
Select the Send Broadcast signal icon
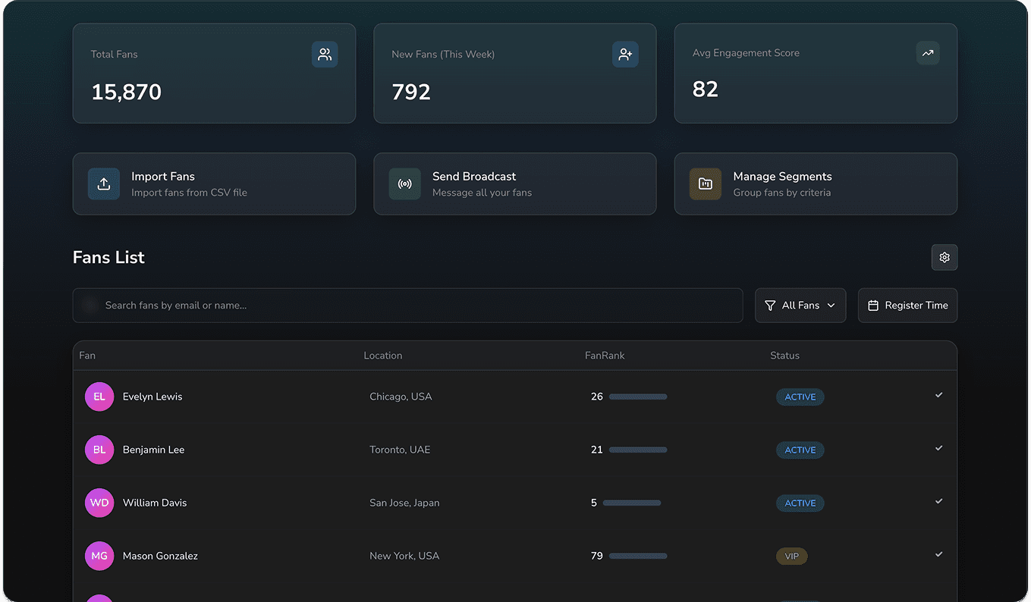click(x=404, y=183)
